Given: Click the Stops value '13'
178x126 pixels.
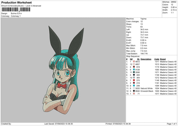Looking at the screenshot, I should (x=142, y=24).
